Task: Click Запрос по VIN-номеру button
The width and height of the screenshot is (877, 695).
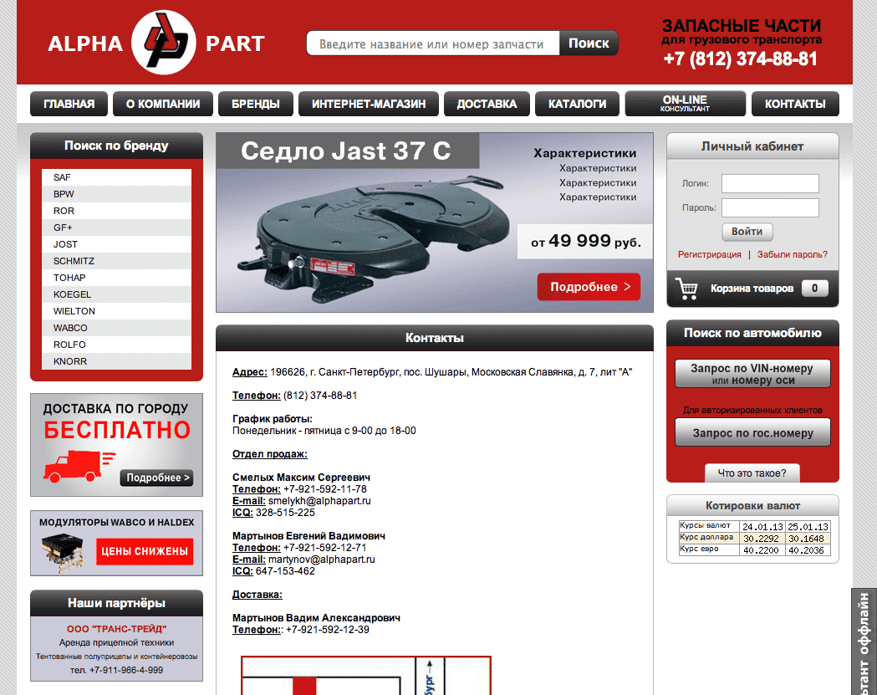Action: coord(752,374)
